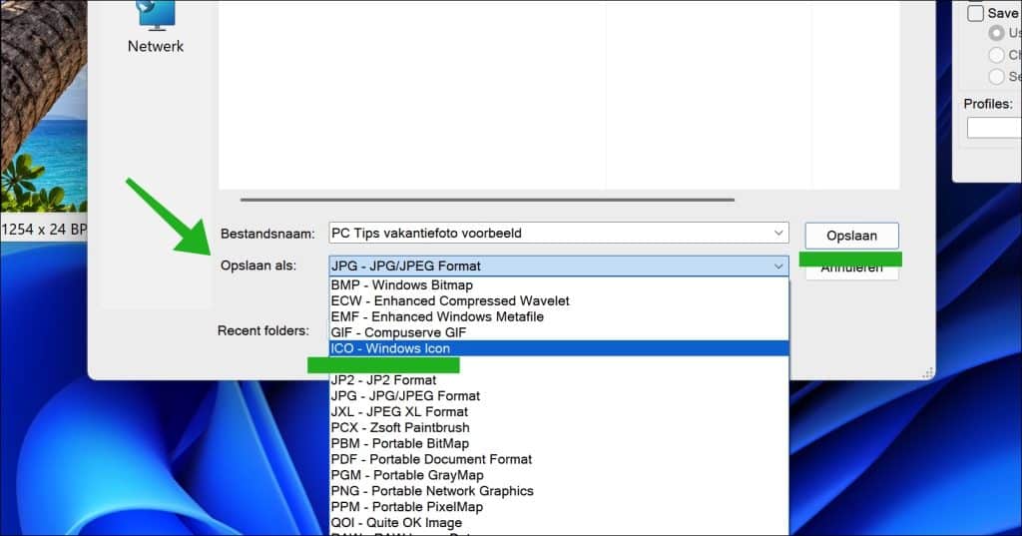The width and height of the screenshot is (1022, 536).
Task: Tick the Save checkbox in options panel
Action: tap(976, 13)
